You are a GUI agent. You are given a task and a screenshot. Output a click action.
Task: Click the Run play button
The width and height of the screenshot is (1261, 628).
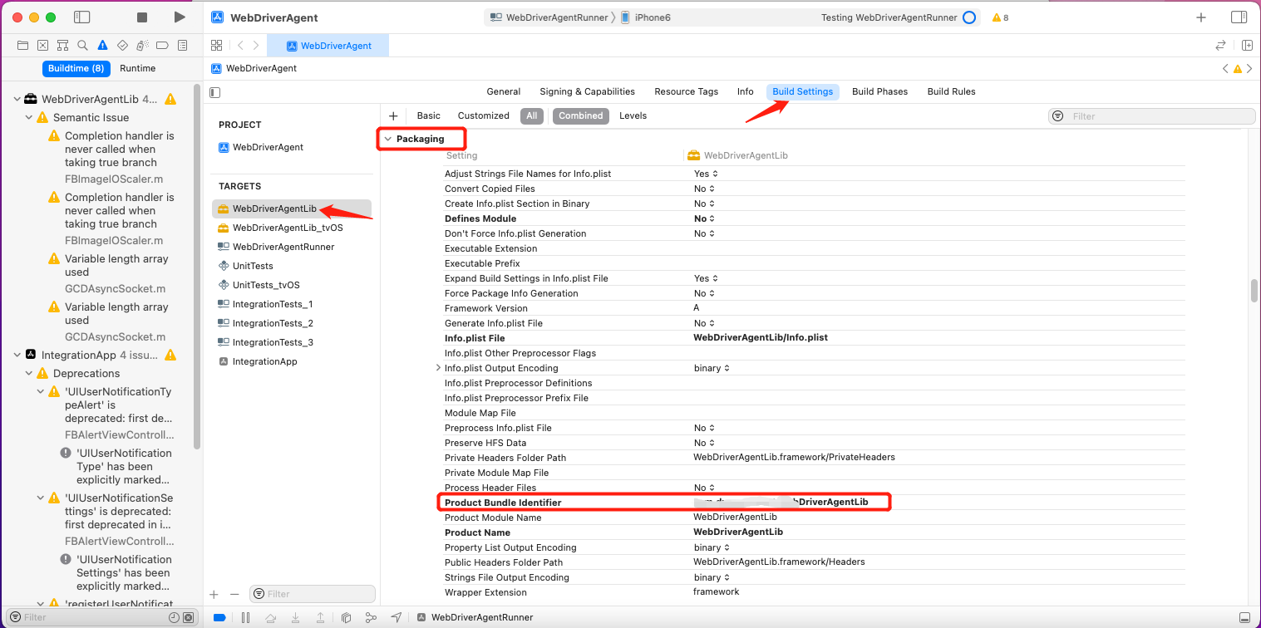click(x=180, y=17)
